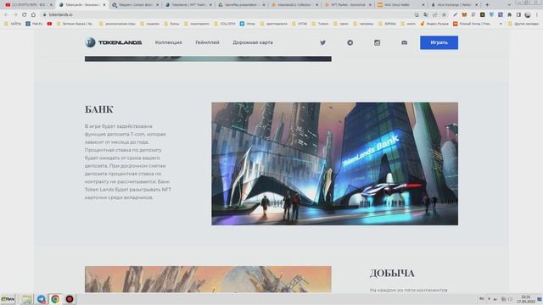Viewport: 543px width, 305px height.
Task: Open the Бонды bookmarks folder
Action: coord(171,24)
